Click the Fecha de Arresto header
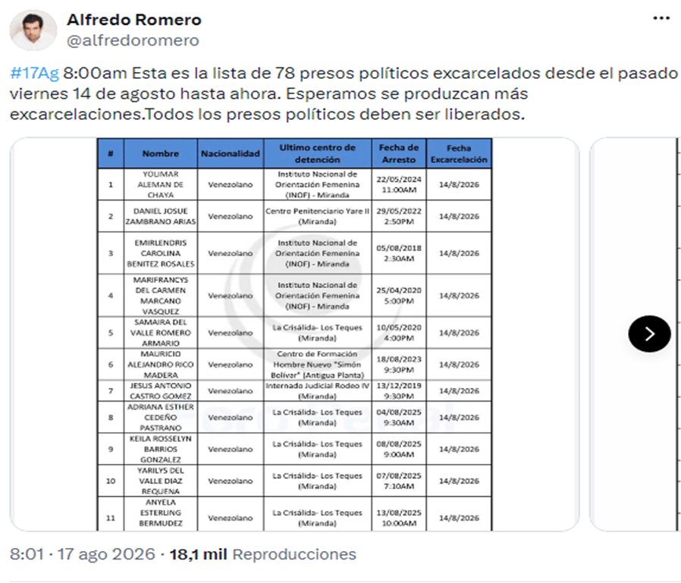 pyautogui.click(x=399, y=154)
